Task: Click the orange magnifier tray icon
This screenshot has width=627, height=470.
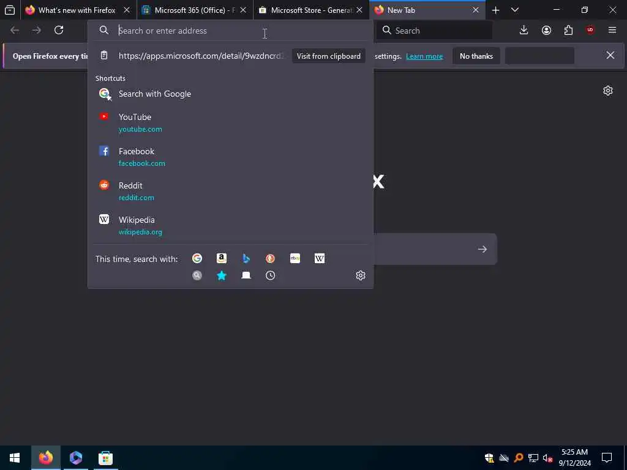Action: click(519, 458)
